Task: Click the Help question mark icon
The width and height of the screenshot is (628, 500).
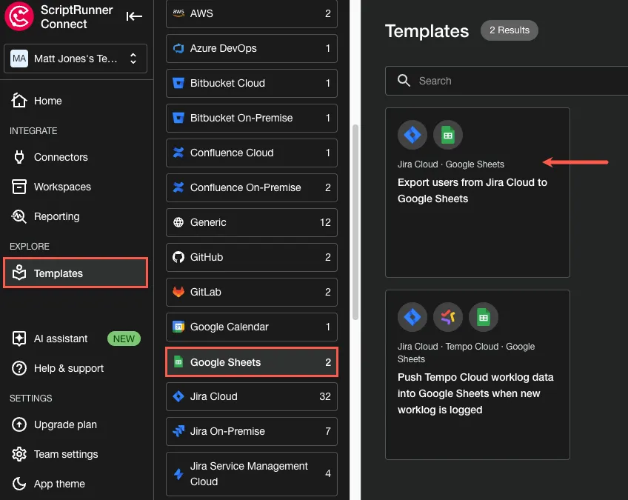Action: coord(19,368)
